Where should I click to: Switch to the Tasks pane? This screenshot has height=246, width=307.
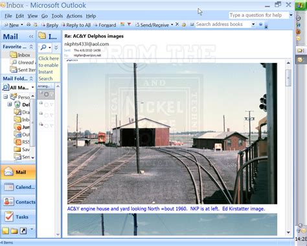coord(19,217)
